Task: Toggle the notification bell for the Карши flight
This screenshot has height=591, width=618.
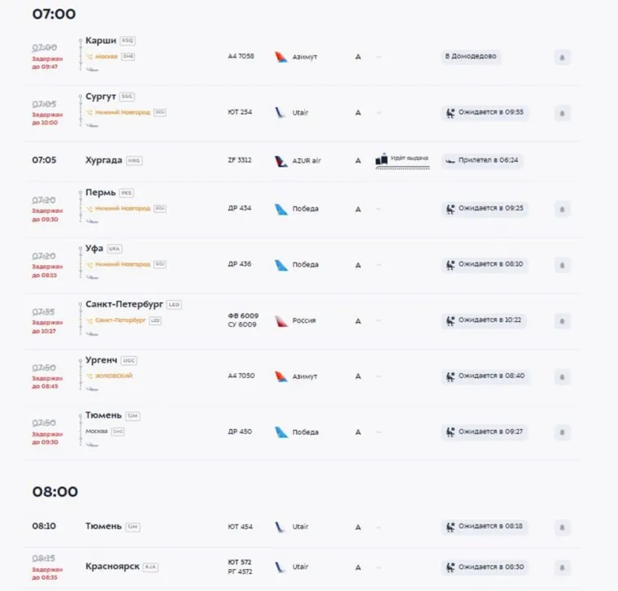Action: [x=562, y=57]
